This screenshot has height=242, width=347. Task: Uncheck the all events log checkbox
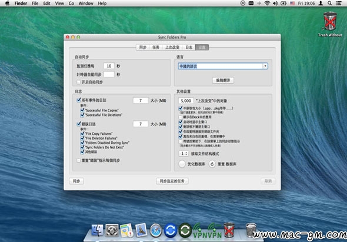(x=79, y=100)
